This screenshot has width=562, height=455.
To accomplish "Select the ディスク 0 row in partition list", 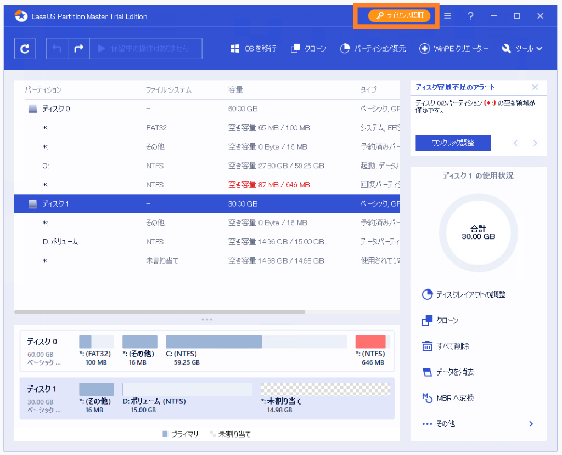I will tap(207, 109).
